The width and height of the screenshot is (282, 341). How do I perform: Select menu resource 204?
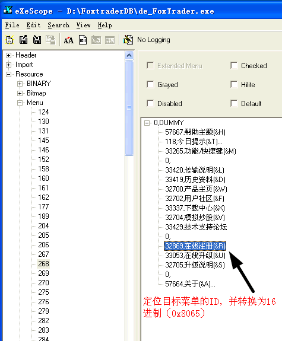pyautogui.click(x=43, y=226)
